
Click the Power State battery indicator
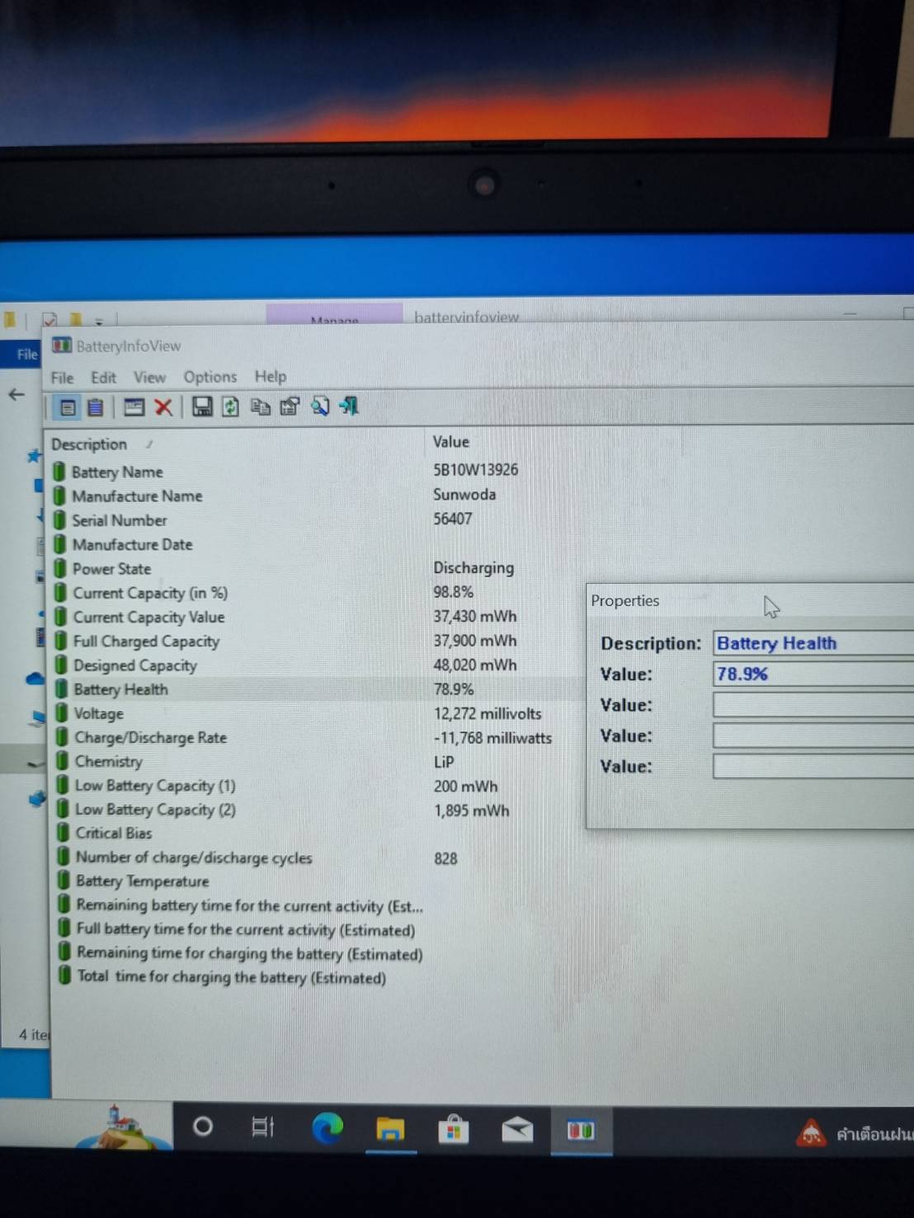coord(60,568)
